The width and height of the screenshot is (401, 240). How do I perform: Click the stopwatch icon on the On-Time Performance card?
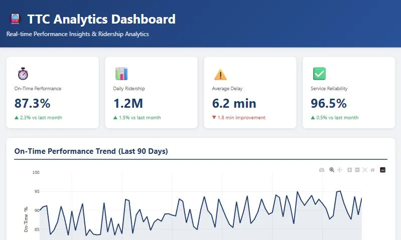coord(23,74)
